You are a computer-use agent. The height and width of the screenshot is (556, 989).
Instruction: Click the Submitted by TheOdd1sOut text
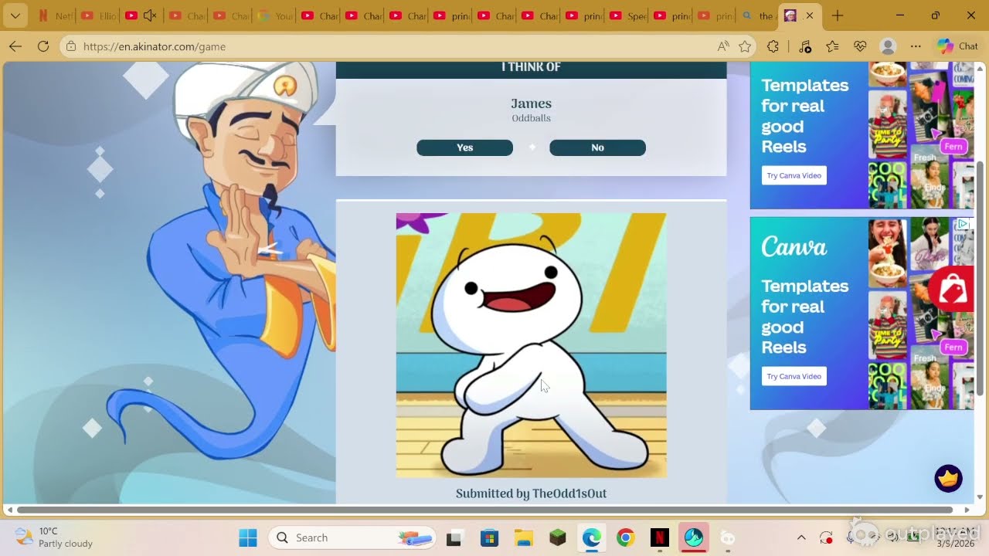point(531,493)
